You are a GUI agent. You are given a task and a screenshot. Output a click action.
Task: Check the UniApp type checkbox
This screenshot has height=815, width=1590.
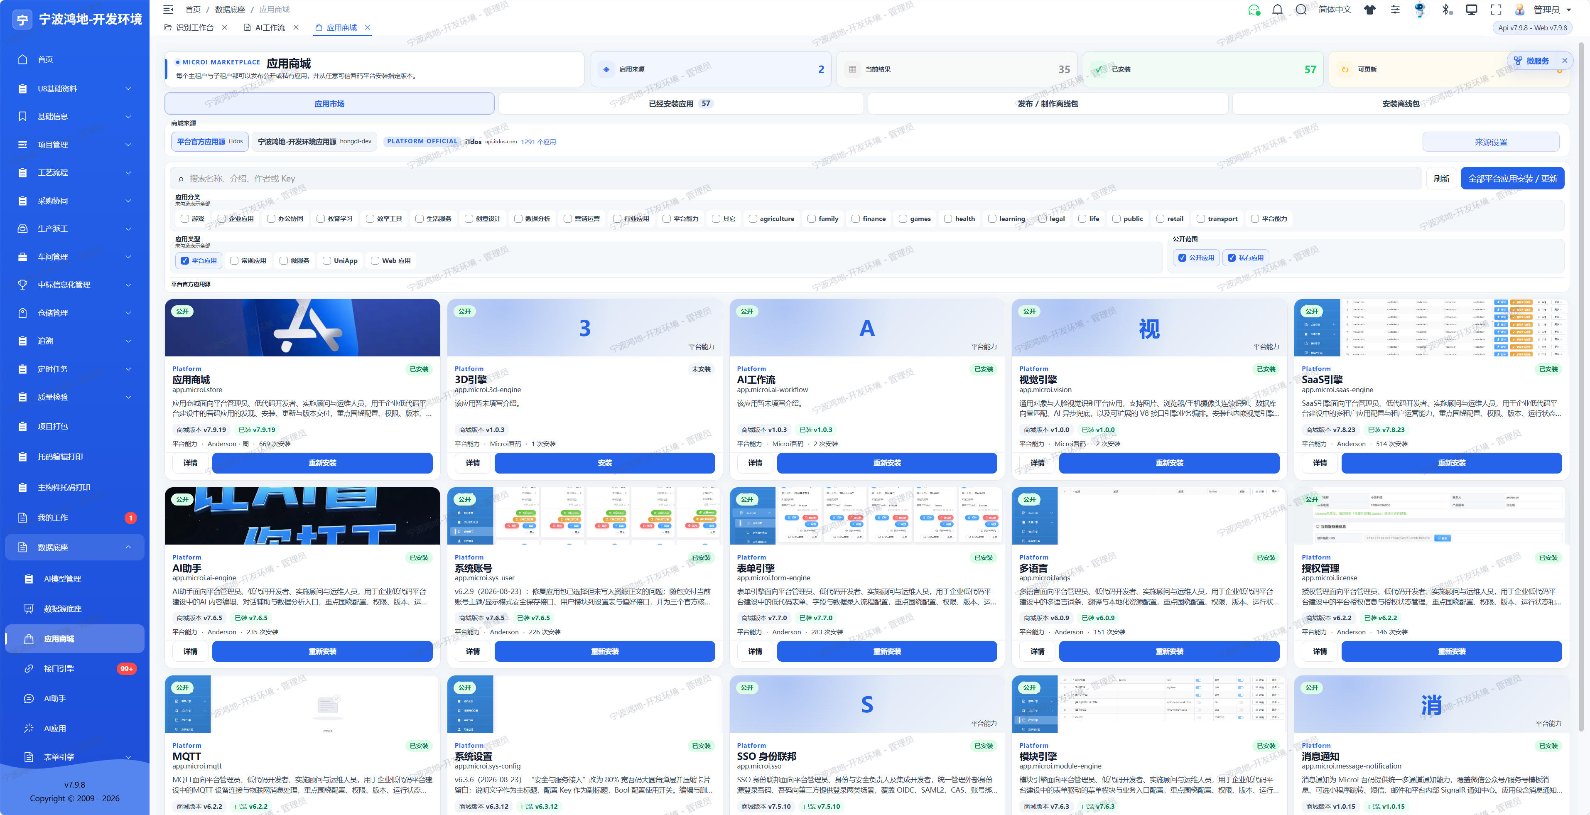click(x=326, y=260)
